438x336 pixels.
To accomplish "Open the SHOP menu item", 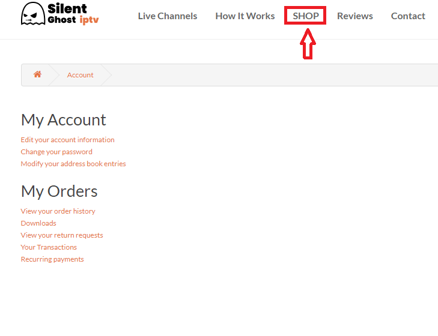I will [306, 16].
